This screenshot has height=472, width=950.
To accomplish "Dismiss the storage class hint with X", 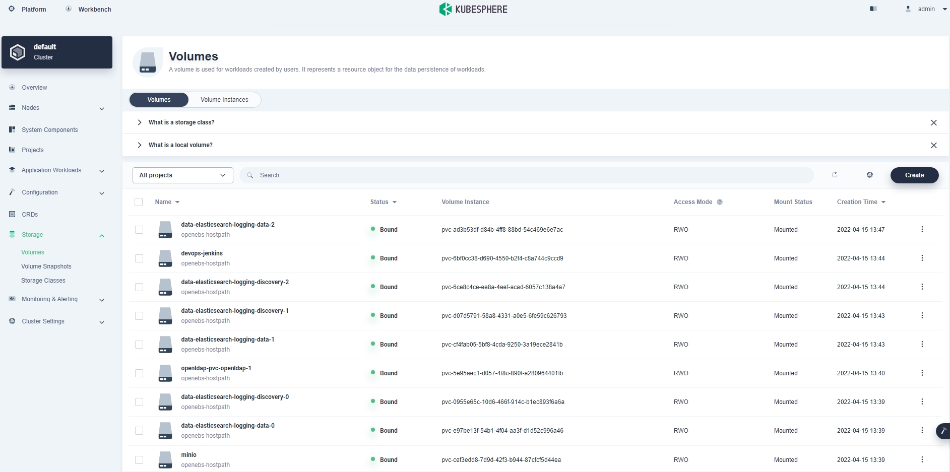I will tap(933, 122).
